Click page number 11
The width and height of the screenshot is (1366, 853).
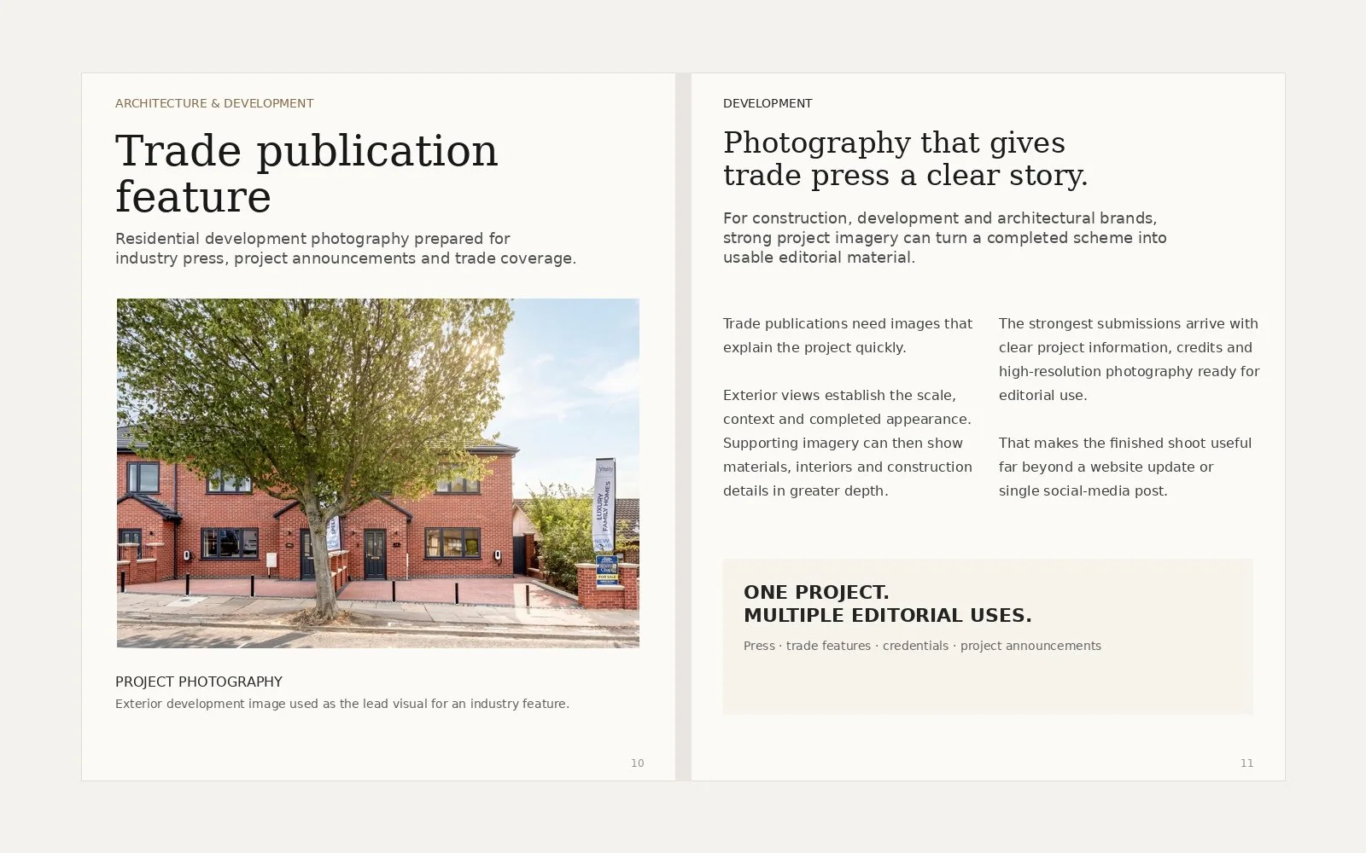click(1247, 763)
